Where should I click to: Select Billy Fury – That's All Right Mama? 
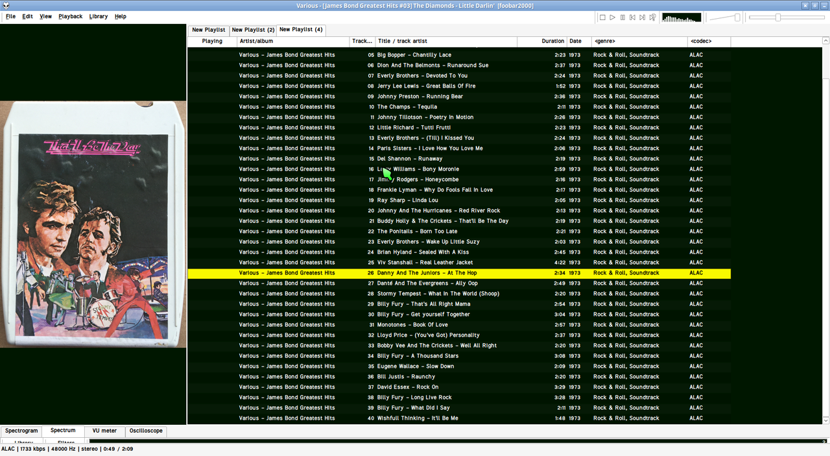[x=459, y=304]
